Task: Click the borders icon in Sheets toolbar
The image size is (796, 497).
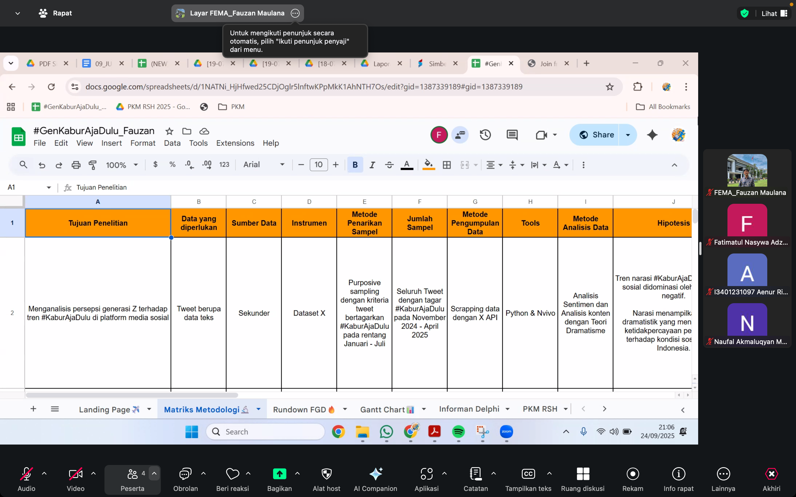Action: click(447, 165)
